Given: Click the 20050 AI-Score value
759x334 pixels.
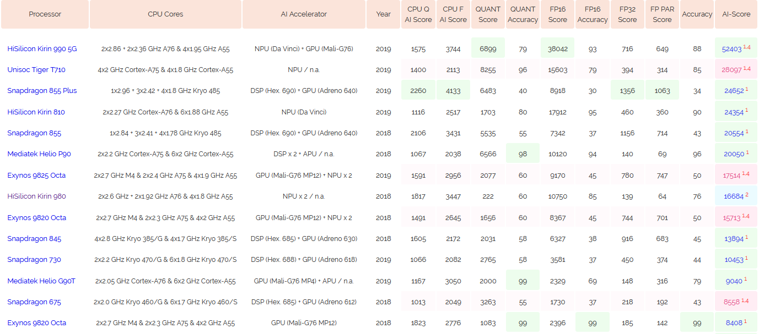Looking at the screenshot, I should pyautogui.click(x=734, y=154).
